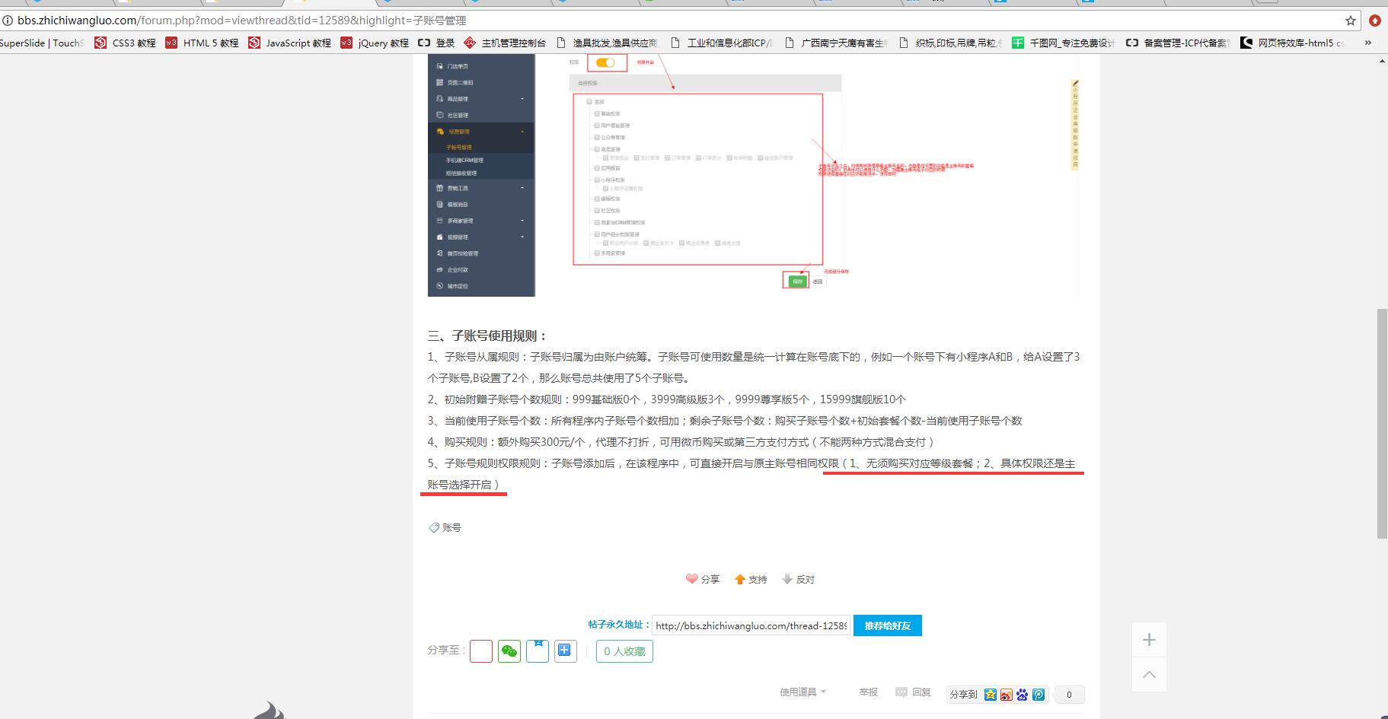This screenshot has width=1388, height=719.
Task: Click the 分享到 label
Action: click(963, 695)
